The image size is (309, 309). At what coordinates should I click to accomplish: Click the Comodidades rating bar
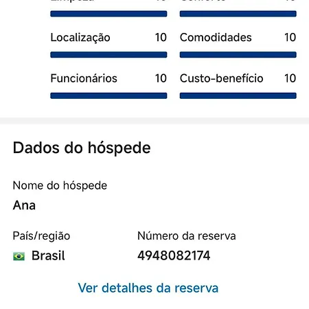point(238,55)
